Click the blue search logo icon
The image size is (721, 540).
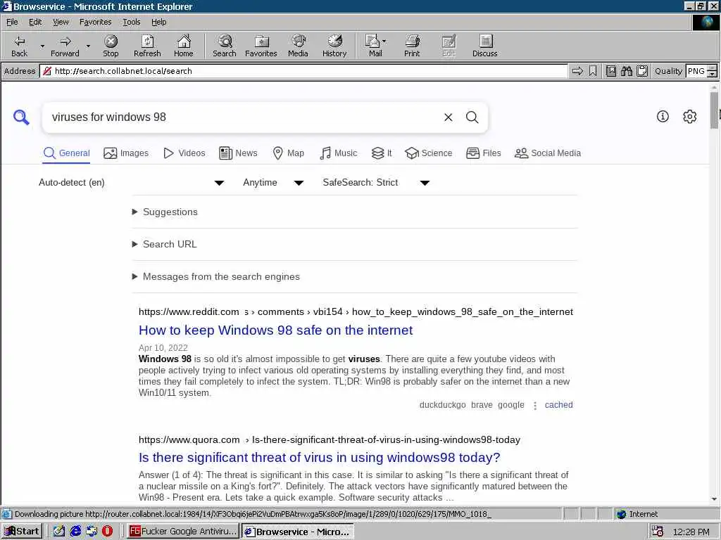tap(21, 117)
